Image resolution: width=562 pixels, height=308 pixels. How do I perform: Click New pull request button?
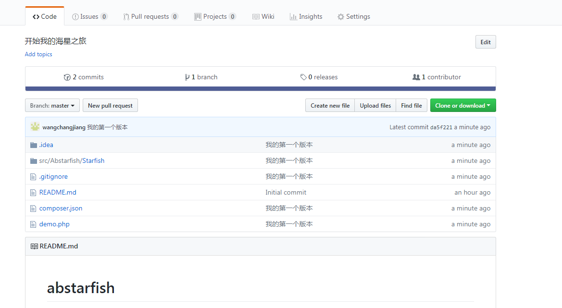pyautogui.click(x=111, y=105)
